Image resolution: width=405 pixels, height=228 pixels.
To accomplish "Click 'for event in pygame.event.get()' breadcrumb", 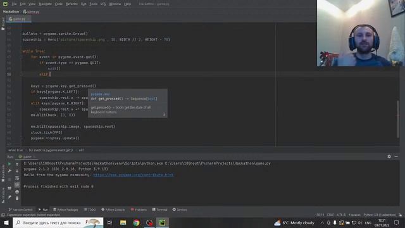I will [x=51, y=150].
